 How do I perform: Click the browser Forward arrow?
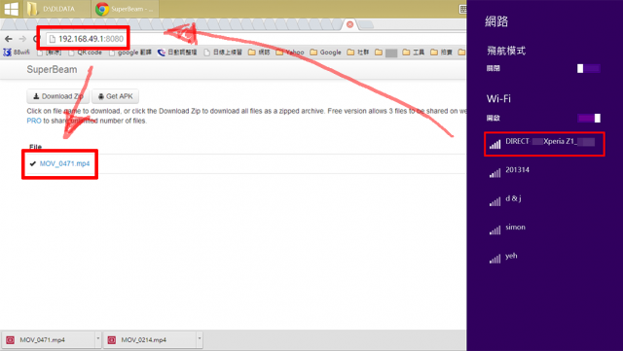(x=22, y=39)
